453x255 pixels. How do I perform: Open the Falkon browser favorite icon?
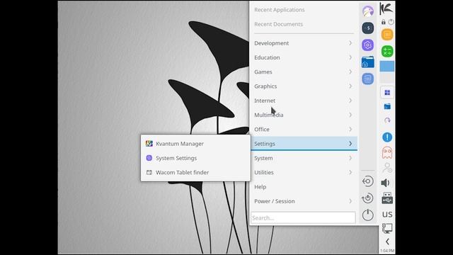(x=368, y=11)
